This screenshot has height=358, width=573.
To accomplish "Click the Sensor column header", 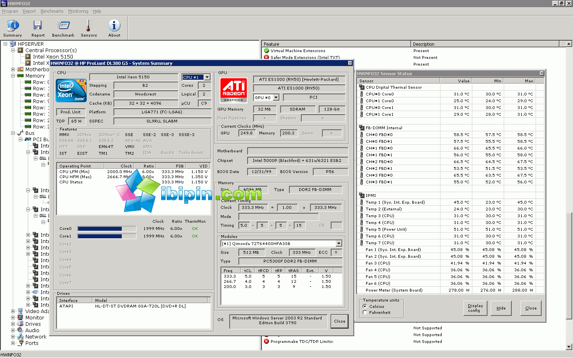I will click(x=398, y=81).
